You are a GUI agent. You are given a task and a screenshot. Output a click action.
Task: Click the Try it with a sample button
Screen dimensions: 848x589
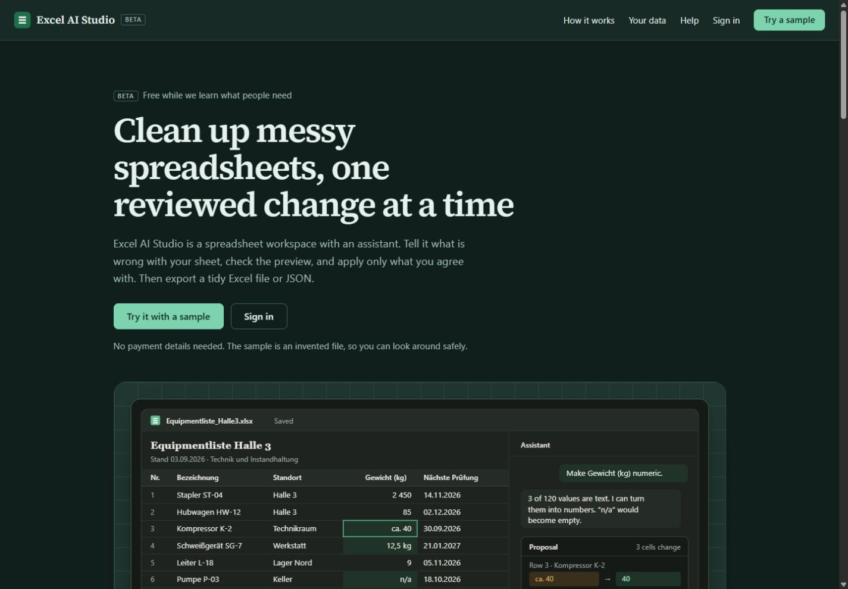pyautogui.click(x=168, y=317)
